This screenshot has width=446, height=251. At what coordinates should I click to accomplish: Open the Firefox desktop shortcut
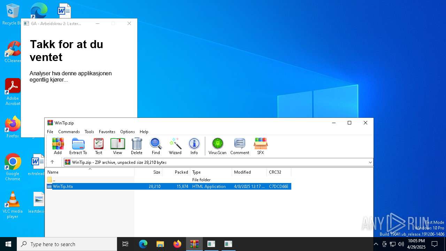[x=13, y=127]
